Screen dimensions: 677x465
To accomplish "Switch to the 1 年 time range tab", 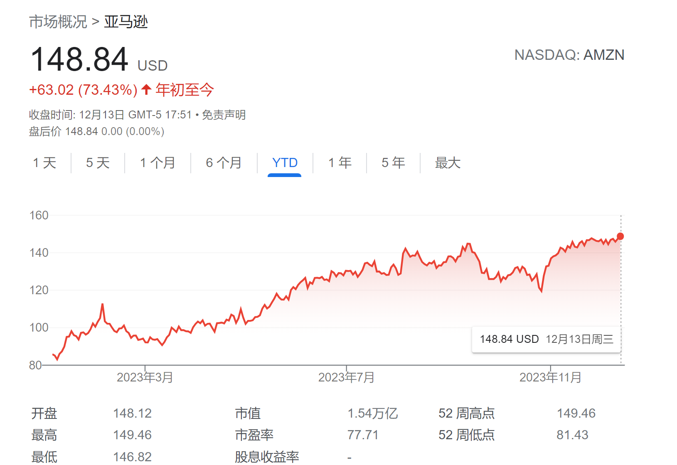I will tap(340, 162).
